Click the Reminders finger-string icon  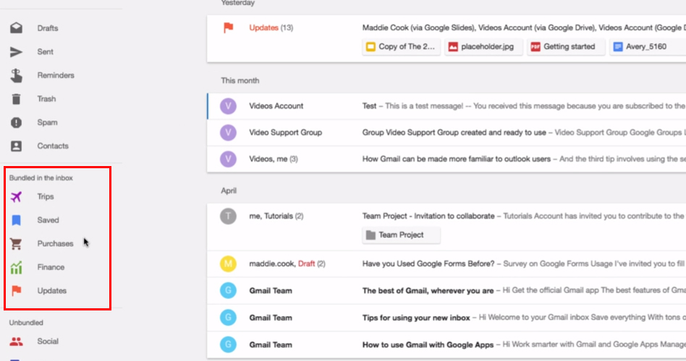coord(16,76)
